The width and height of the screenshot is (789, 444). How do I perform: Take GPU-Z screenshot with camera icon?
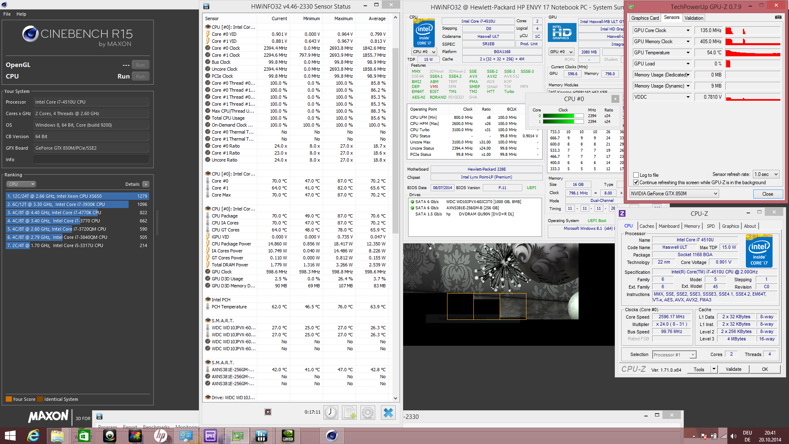(778, 17)
